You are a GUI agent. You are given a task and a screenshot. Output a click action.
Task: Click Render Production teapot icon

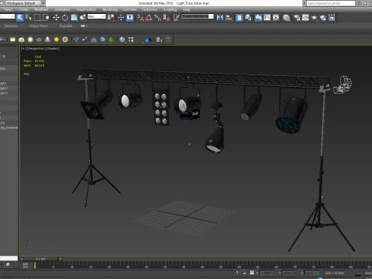[x=314, y=18]
